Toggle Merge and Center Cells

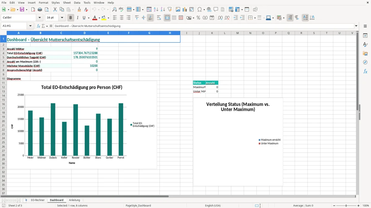pyautogui.click(x=167, y=18)
